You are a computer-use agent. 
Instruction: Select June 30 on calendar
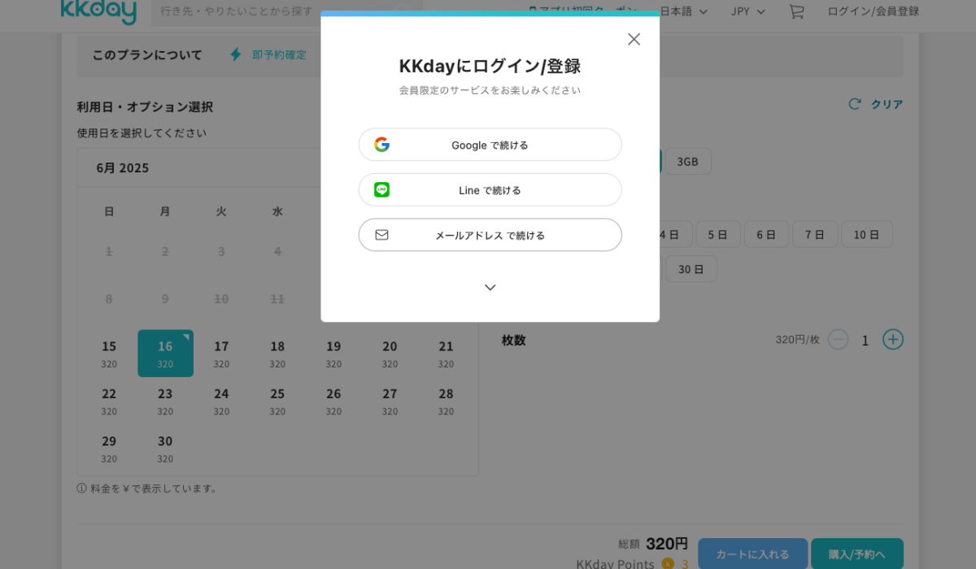[165, 449]
